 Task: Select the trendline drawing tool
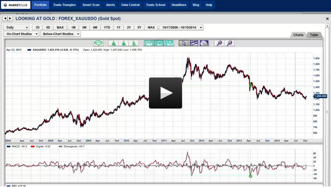(194, 43)
